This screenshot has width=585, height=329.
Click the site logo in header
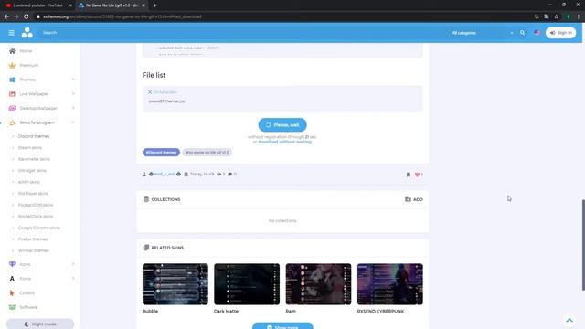[x=27, y=33]
